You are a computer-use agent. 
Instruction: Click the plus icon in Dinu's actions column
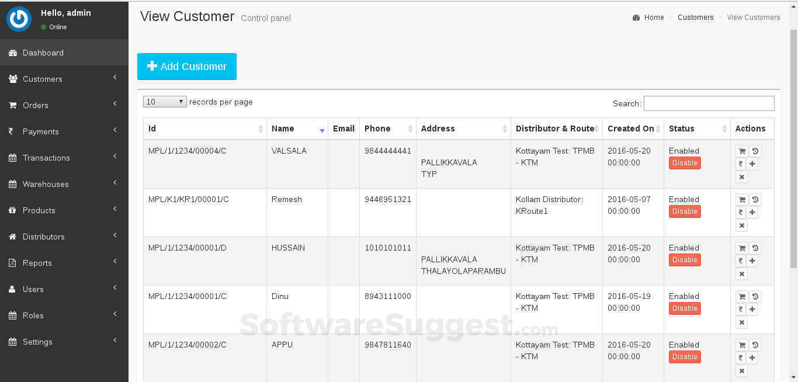(x=752, y=310)
